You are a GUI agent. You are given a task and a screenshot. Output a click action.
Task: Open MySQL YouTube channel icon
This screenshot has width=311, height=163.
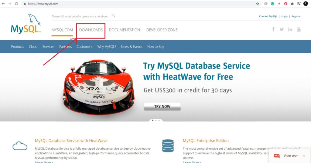(x=299, y=29)
